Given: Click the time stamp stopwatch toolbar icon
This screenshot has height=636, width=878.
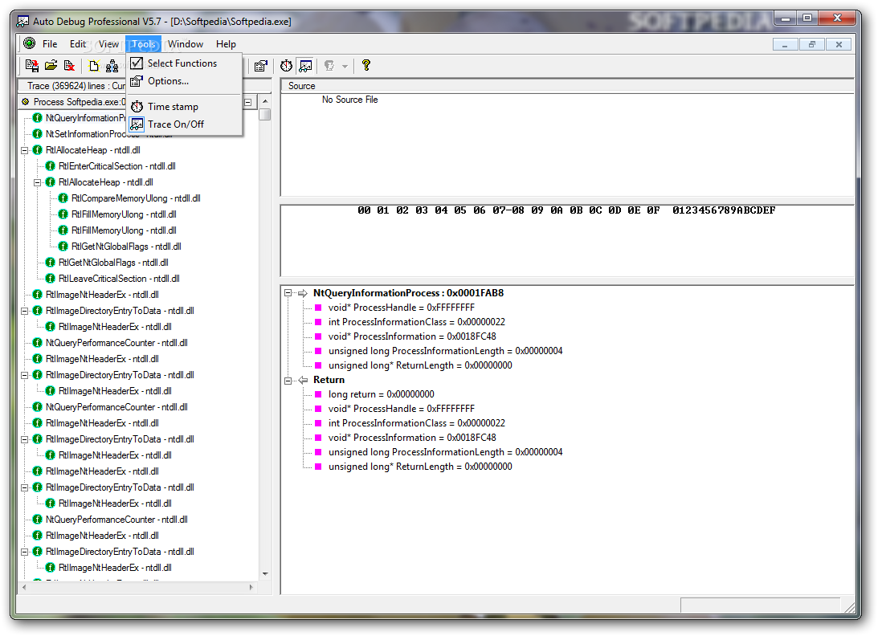Looking at the screenshot, I should [x=286, y=66].
